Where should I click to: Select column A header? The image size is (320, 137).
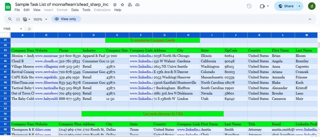[x=22, y=35]
